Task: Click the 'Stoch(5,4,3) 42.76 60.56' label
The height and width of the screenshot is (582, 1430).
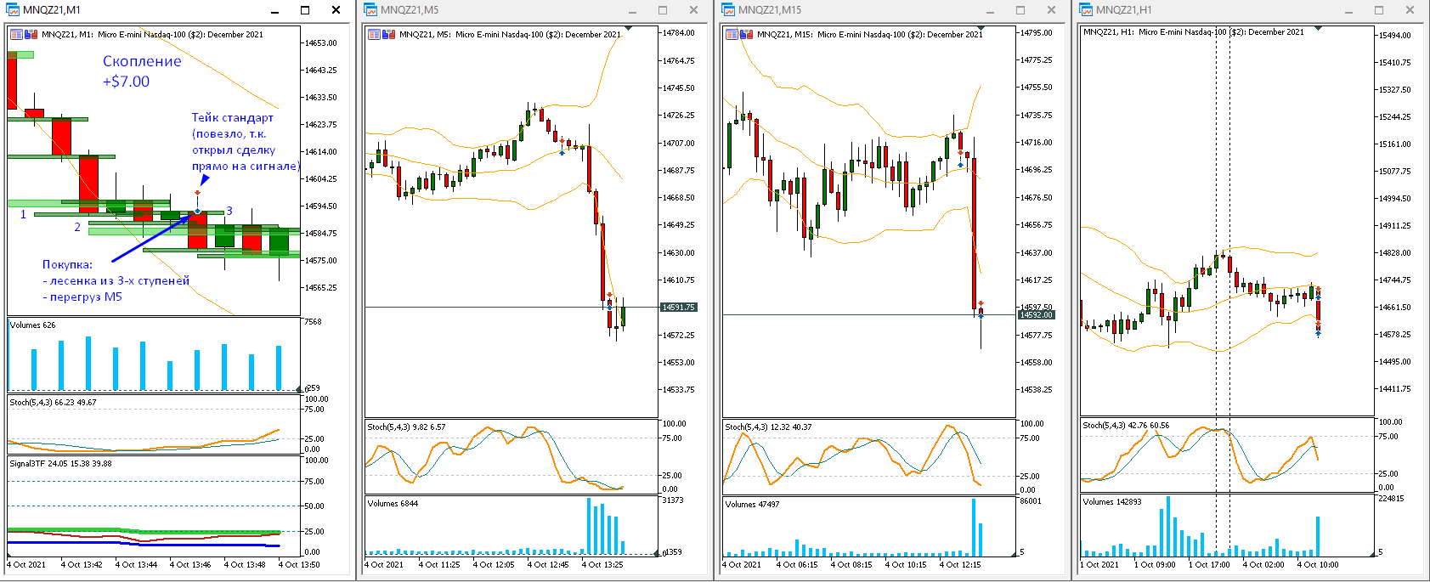Action: click(1126, 426)
